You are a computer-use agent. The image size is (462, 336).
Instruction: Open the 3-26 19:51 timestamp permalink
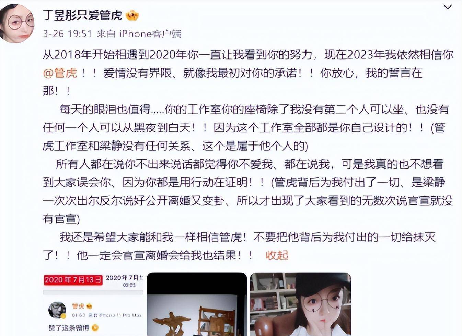coord(68,34)
